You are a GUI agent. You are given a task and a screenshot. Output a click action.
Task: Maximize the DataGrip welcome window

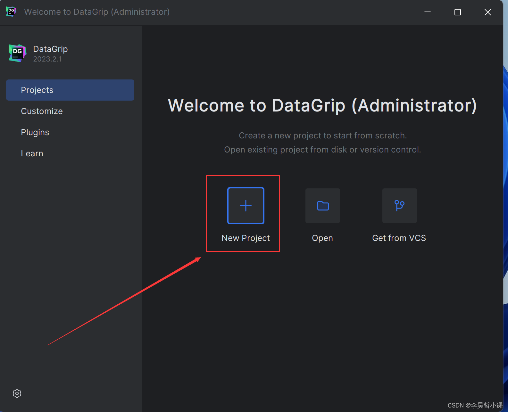[x=458, y=12]
